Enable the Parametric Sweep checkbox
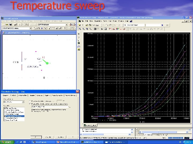Image resolution: width=193 pixels, height=144 pixels. (x=5, y=114)
